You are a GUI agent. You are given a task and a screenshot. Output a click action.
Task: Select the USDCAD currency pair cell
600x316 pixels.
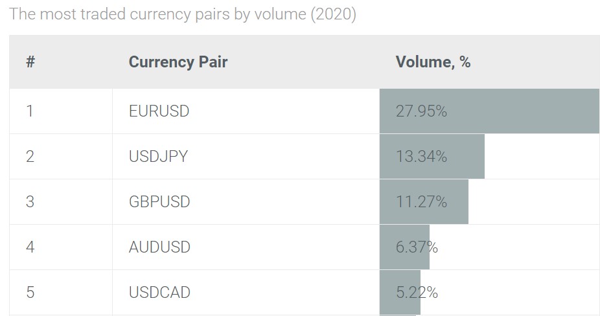point(246,292)
